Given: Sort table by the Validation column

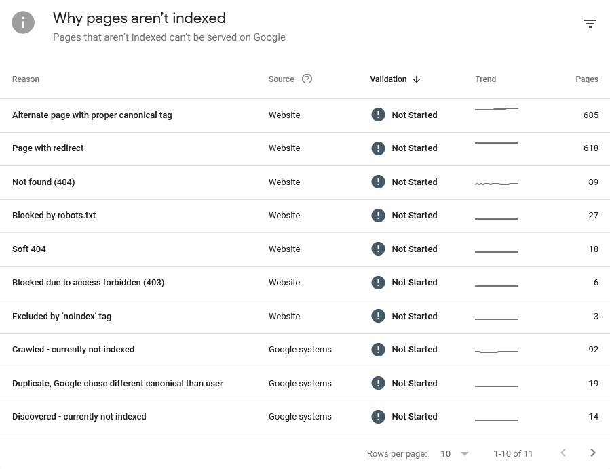Looking at the screenshot, I should coord(388,79).
